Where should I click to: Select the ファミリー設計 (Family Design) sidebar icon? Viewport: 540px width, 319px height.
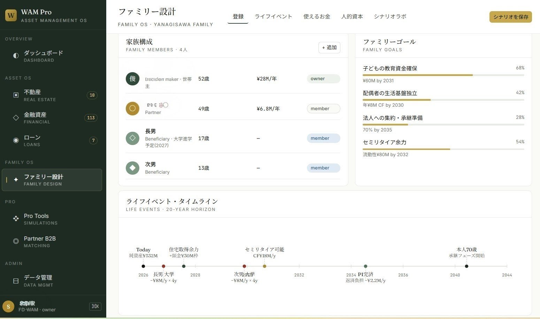(16, 180)
